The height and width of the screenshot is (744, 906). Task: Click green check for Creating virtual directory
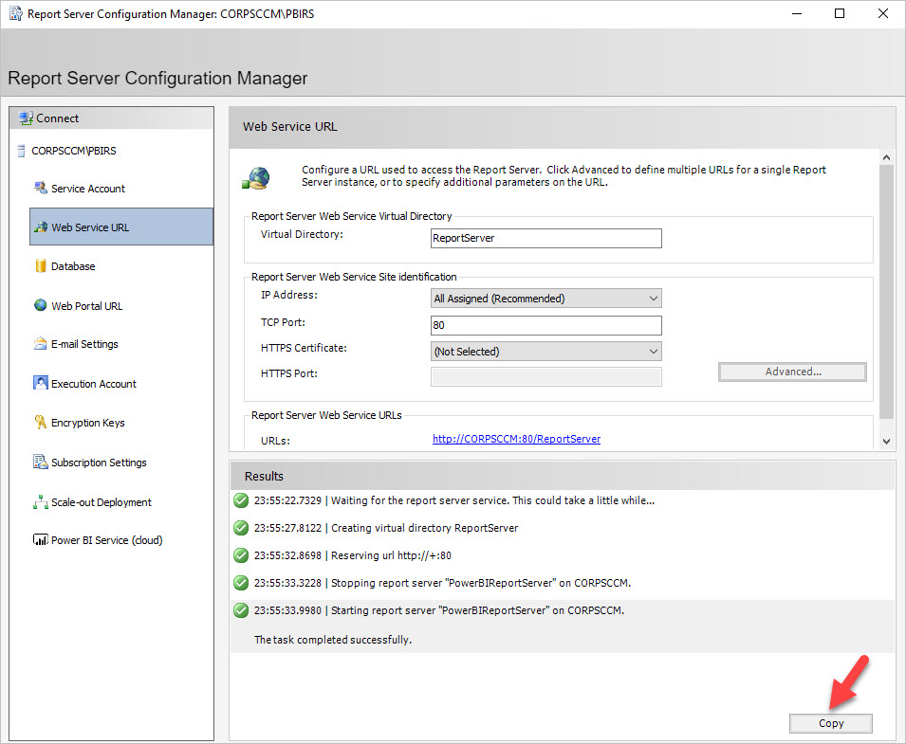(x=241, y=528)
